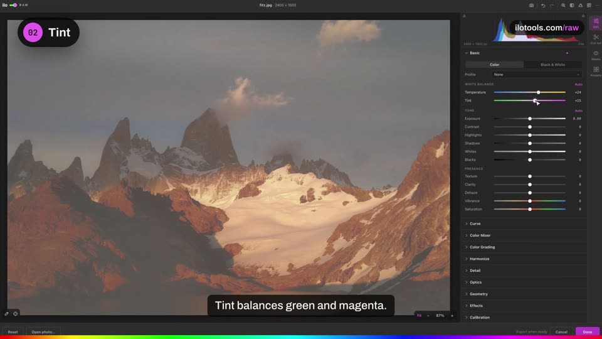
Task: Click the triangle clipping warning toolbar icon
Action: click(x=581, y=6)
